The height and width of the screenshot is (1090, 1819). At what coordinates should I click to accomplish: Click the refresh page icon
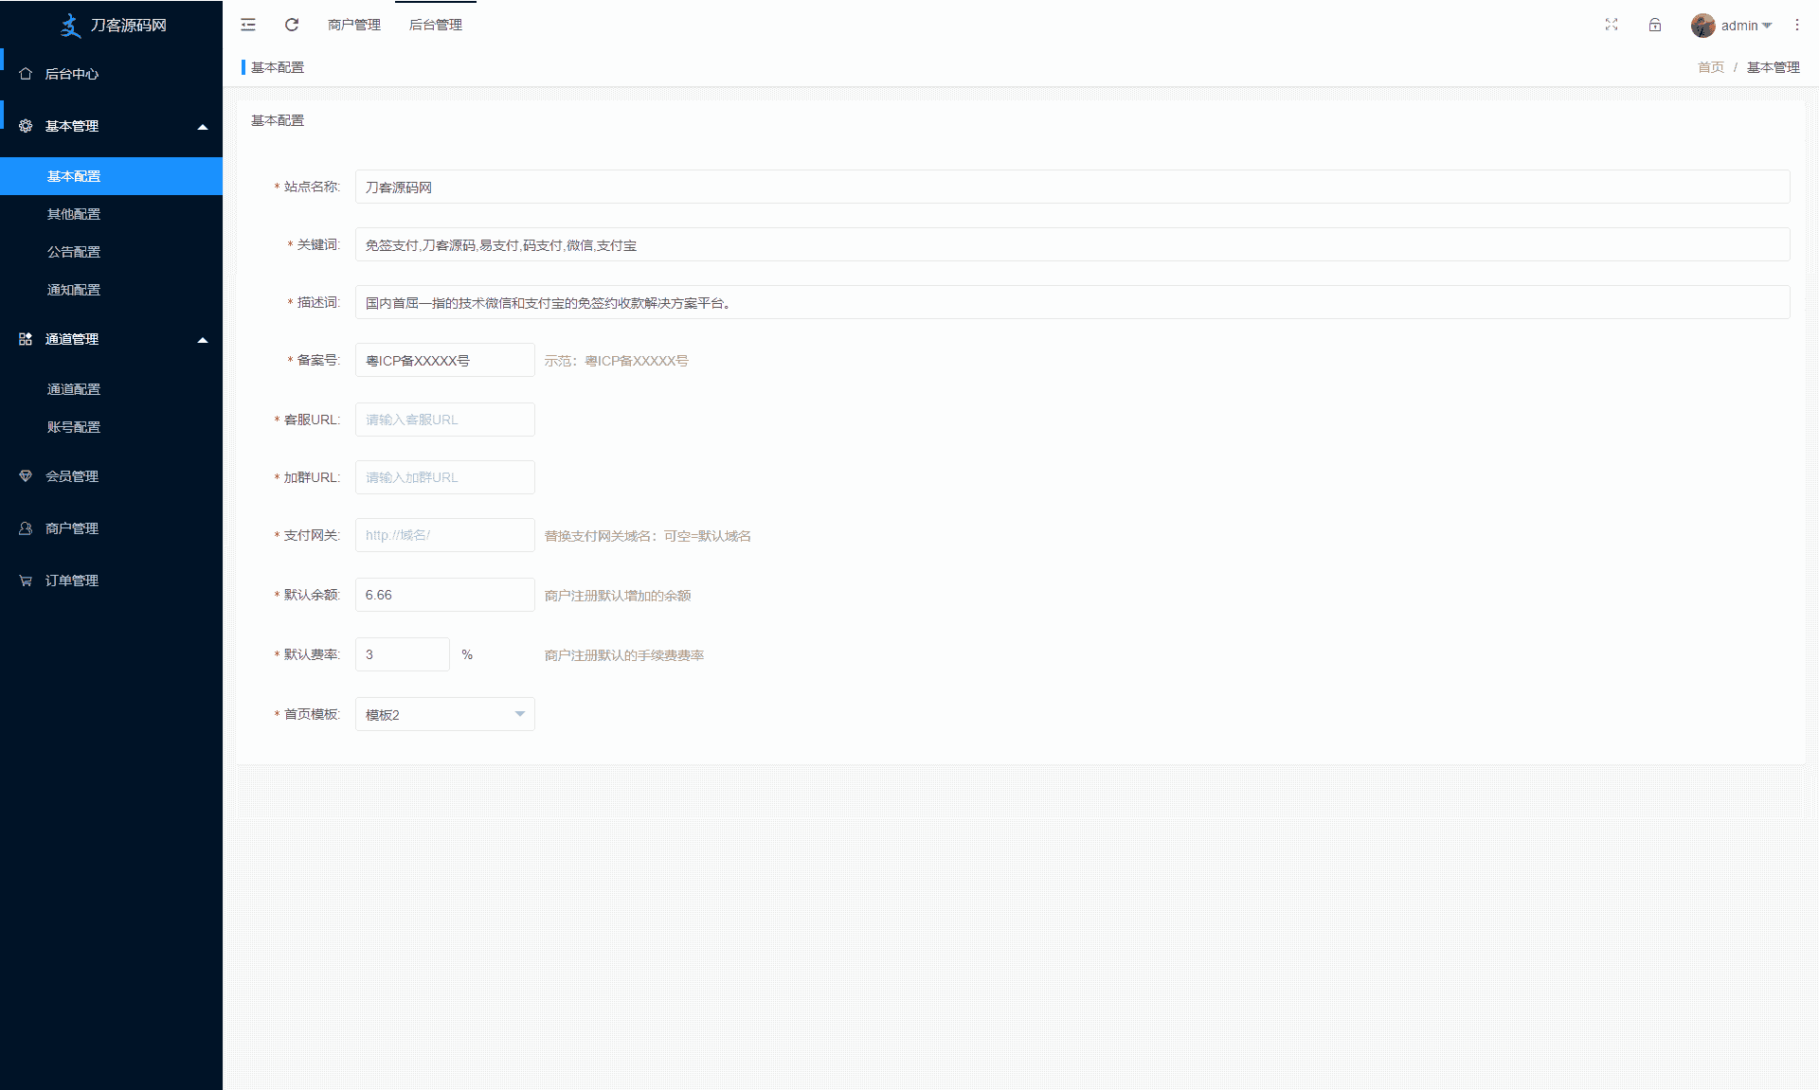292,25
